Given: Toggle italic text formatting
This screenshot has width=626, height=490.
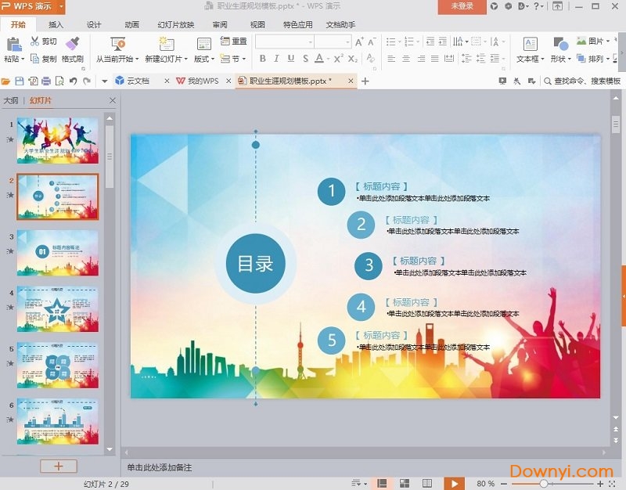Looking at the screenshot, I should 276,59.
